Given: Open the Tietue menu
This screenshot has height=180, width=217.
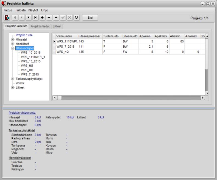Looking at the screenshot, I should [8, 10].
